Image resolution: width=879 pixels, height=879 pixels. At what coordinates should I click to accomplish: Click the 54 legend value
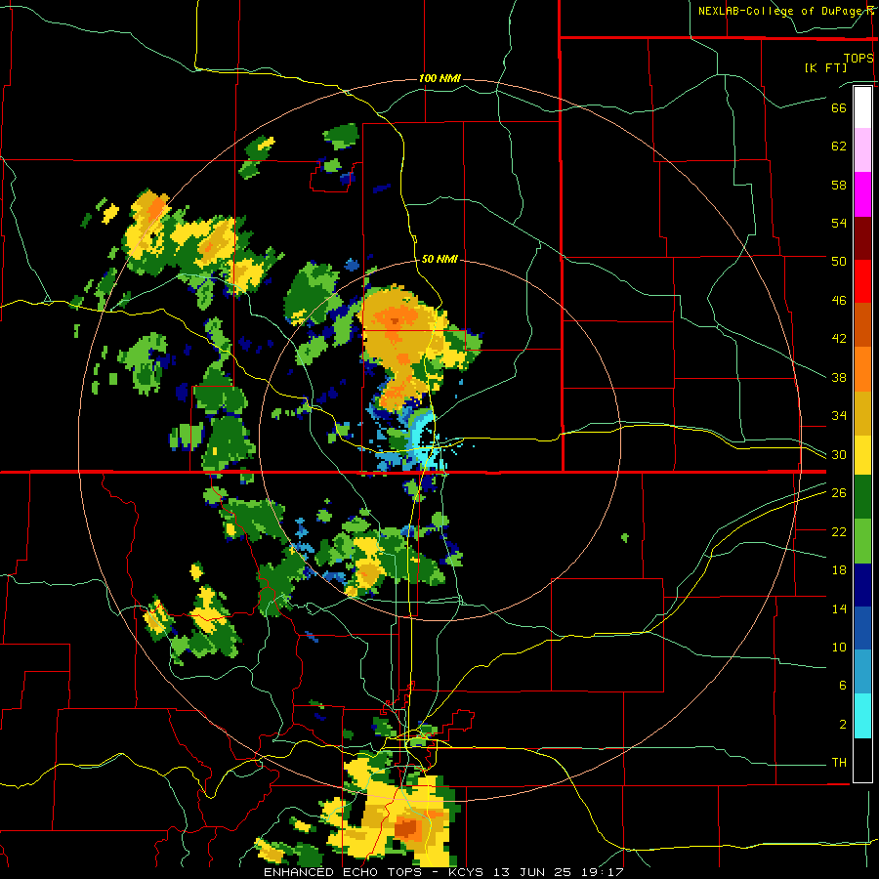click(x=839, y=223)
